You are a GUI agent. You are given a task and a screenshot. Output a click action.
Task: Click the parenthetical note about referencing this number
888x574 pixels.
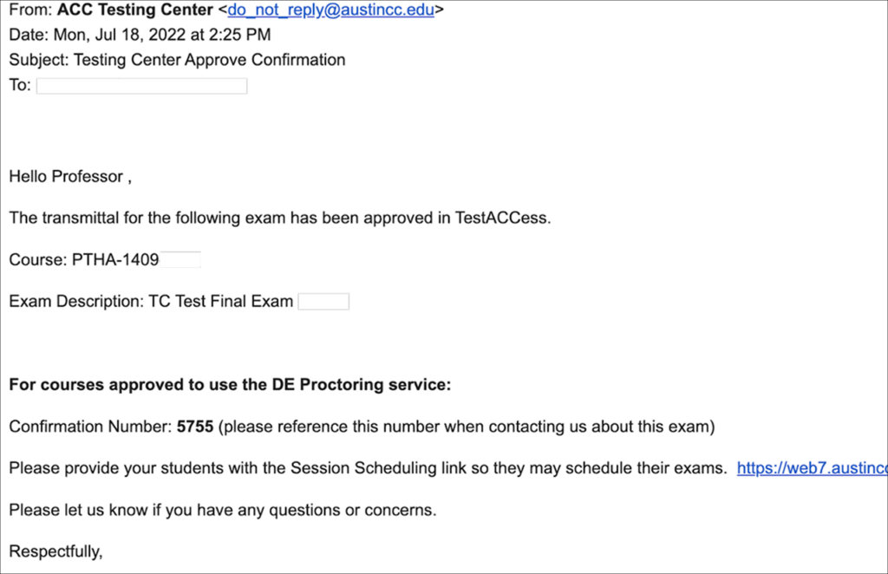tap(467, 427)
